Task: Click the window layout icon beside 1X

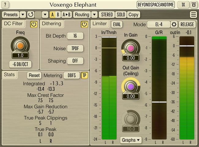Action: tap(193, 5)
